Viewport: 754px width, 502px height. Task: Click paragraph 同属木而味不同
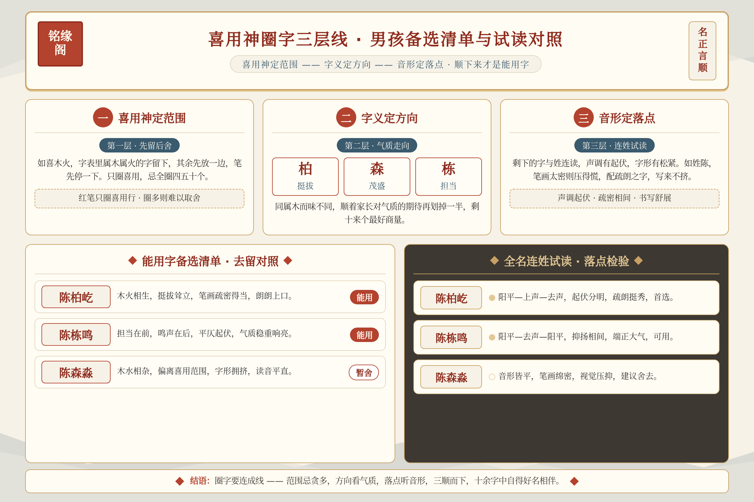pyautogui.click(x=377, y=213)
